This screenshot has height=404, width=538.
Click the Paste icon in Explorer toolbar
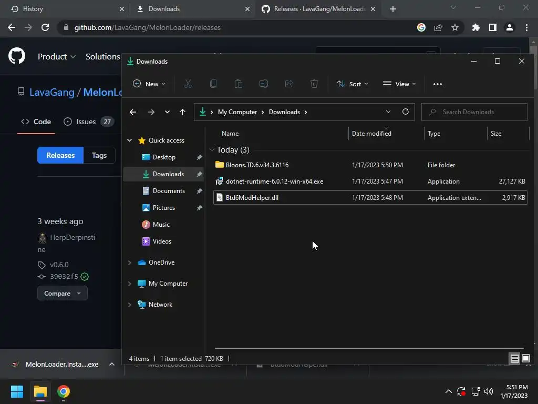[239, 84]
